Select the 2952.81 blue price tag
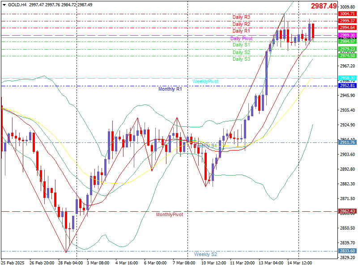Viewport: 358px width, 268px height. click(347, 85)
